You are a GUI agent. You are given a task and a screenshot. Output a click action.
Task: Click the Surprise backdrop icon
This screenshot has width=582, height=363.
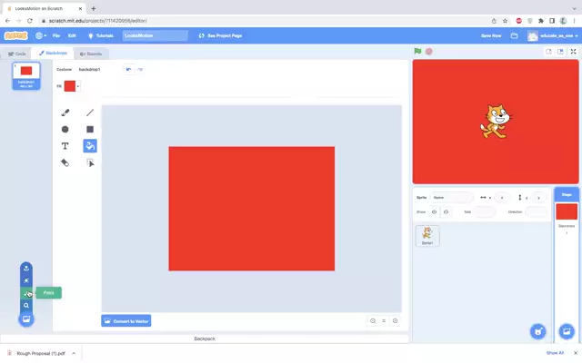26,280
